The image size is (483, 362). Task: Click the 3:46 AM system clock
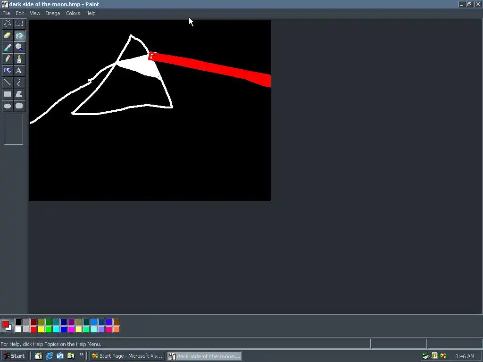coord(465,356)
